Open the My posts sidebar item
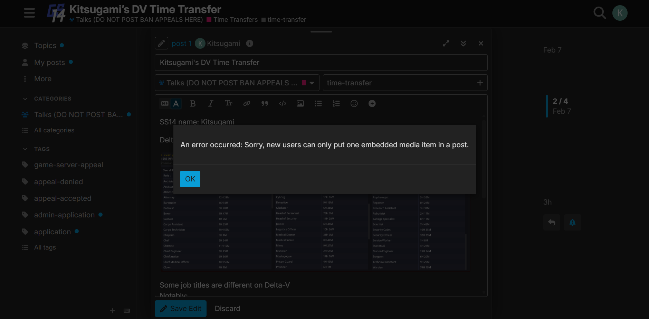Screen dimensions: 649x319 click(49, 63)
